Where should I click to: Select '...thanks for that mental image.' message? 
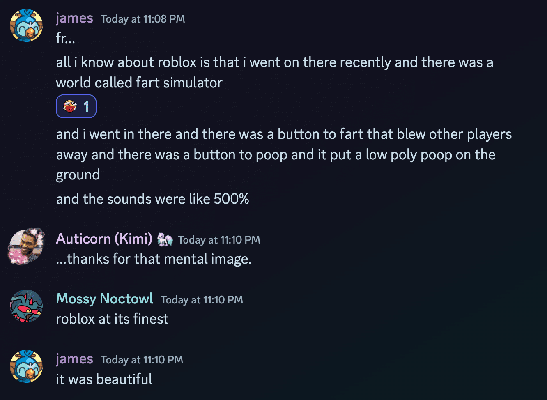(154, 259)
